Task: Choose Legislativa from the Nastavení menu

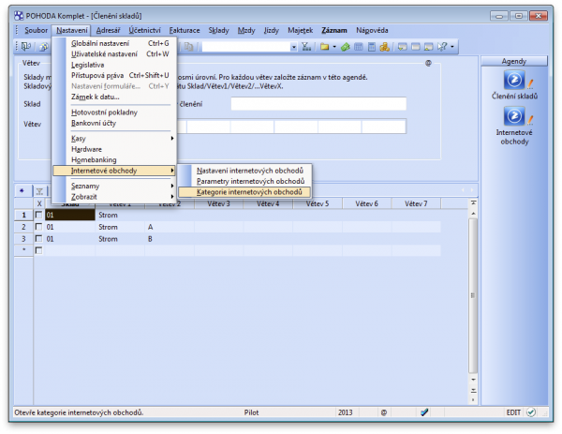Action: pyautogui.click(x=114, y=65)
